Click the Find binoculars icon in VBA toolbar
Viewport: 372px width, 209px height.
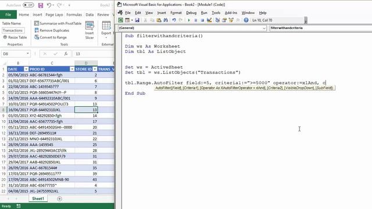(166, 20)
